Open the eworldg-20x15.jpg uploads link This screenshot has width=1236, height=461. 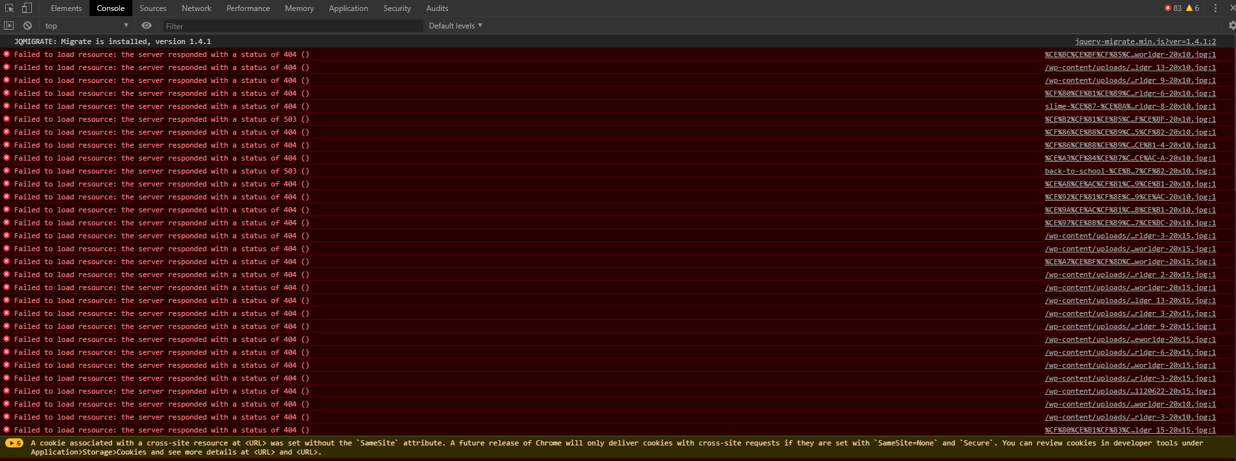[1130, 339]
